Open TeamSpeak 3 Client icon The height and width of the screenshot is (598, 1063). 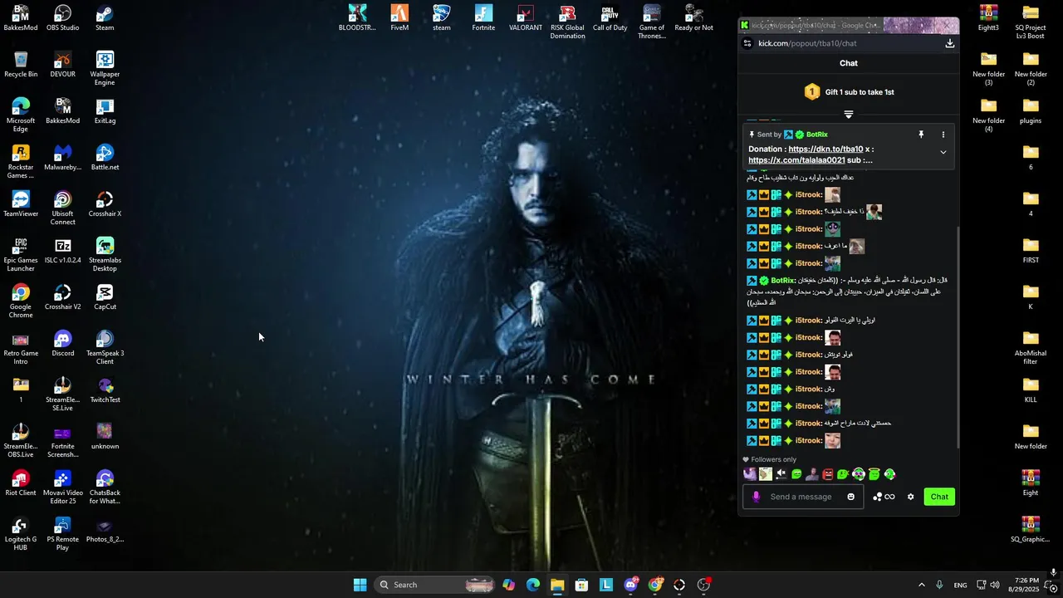[105, 348]
